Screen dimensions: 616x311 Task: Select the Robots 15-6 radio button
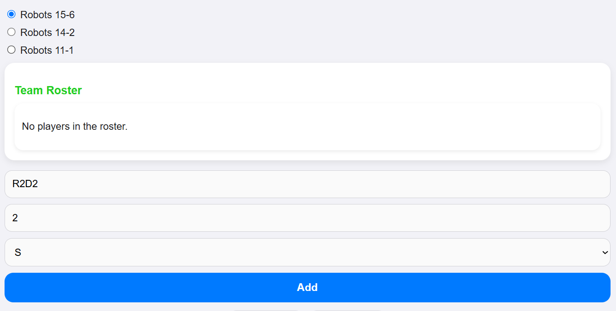click(11, 14)
